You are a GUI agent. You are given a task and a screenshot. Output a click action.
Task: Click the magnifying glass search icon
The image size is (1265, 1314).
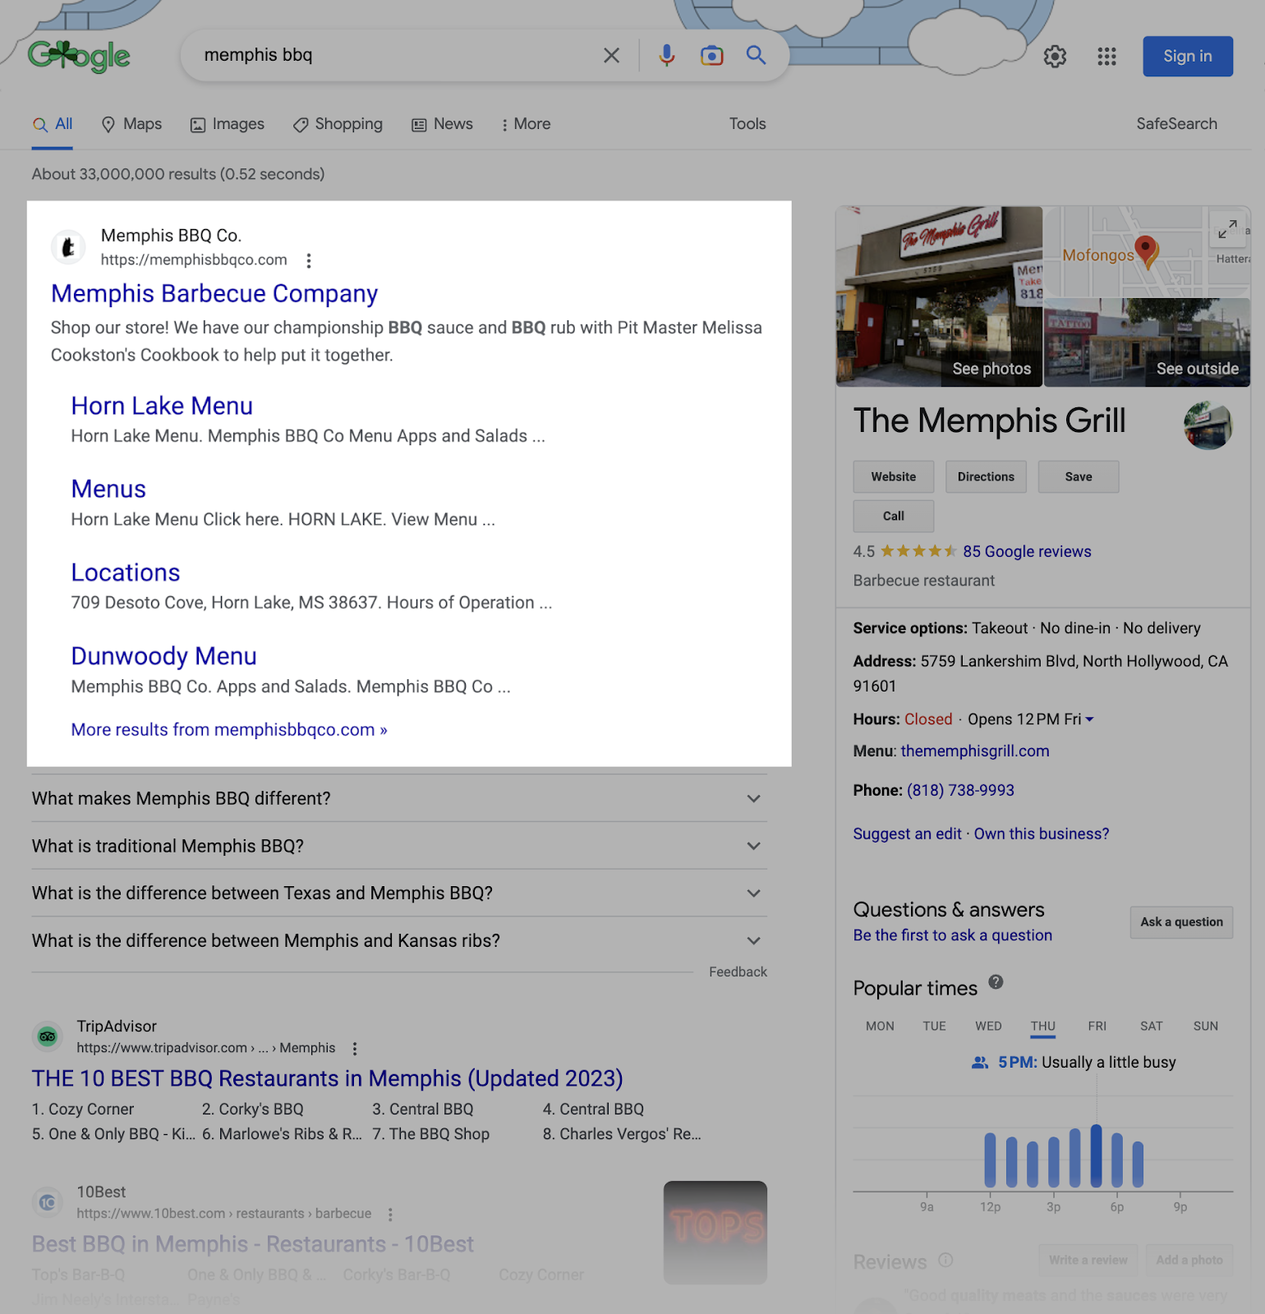coord(756,55)
